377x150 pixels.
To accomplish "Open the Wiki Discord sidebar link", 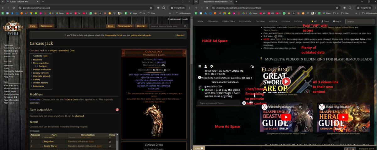I will pyautogui.click(x=10, y=56).
